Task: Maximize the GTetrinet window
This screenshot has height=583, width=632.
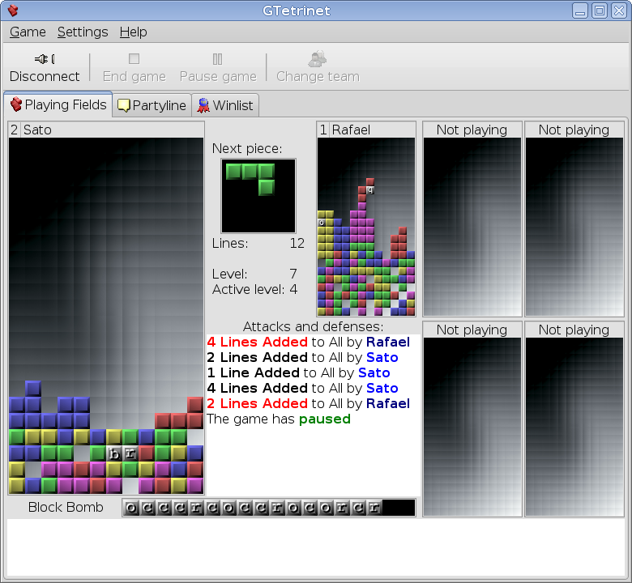Action: (x=600, y=11)
